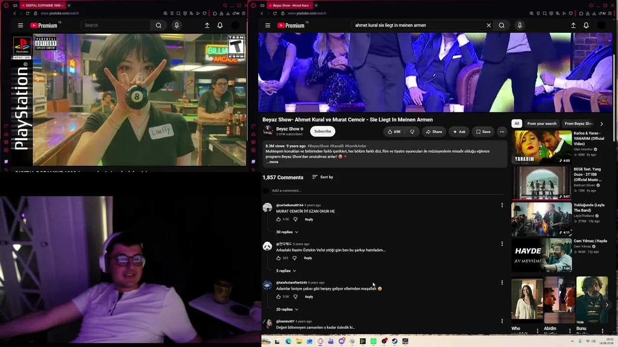The height and width of the screenshot is (347, 618).
Task: Open Discord from the taskbar
Action: tap(341, 342)
